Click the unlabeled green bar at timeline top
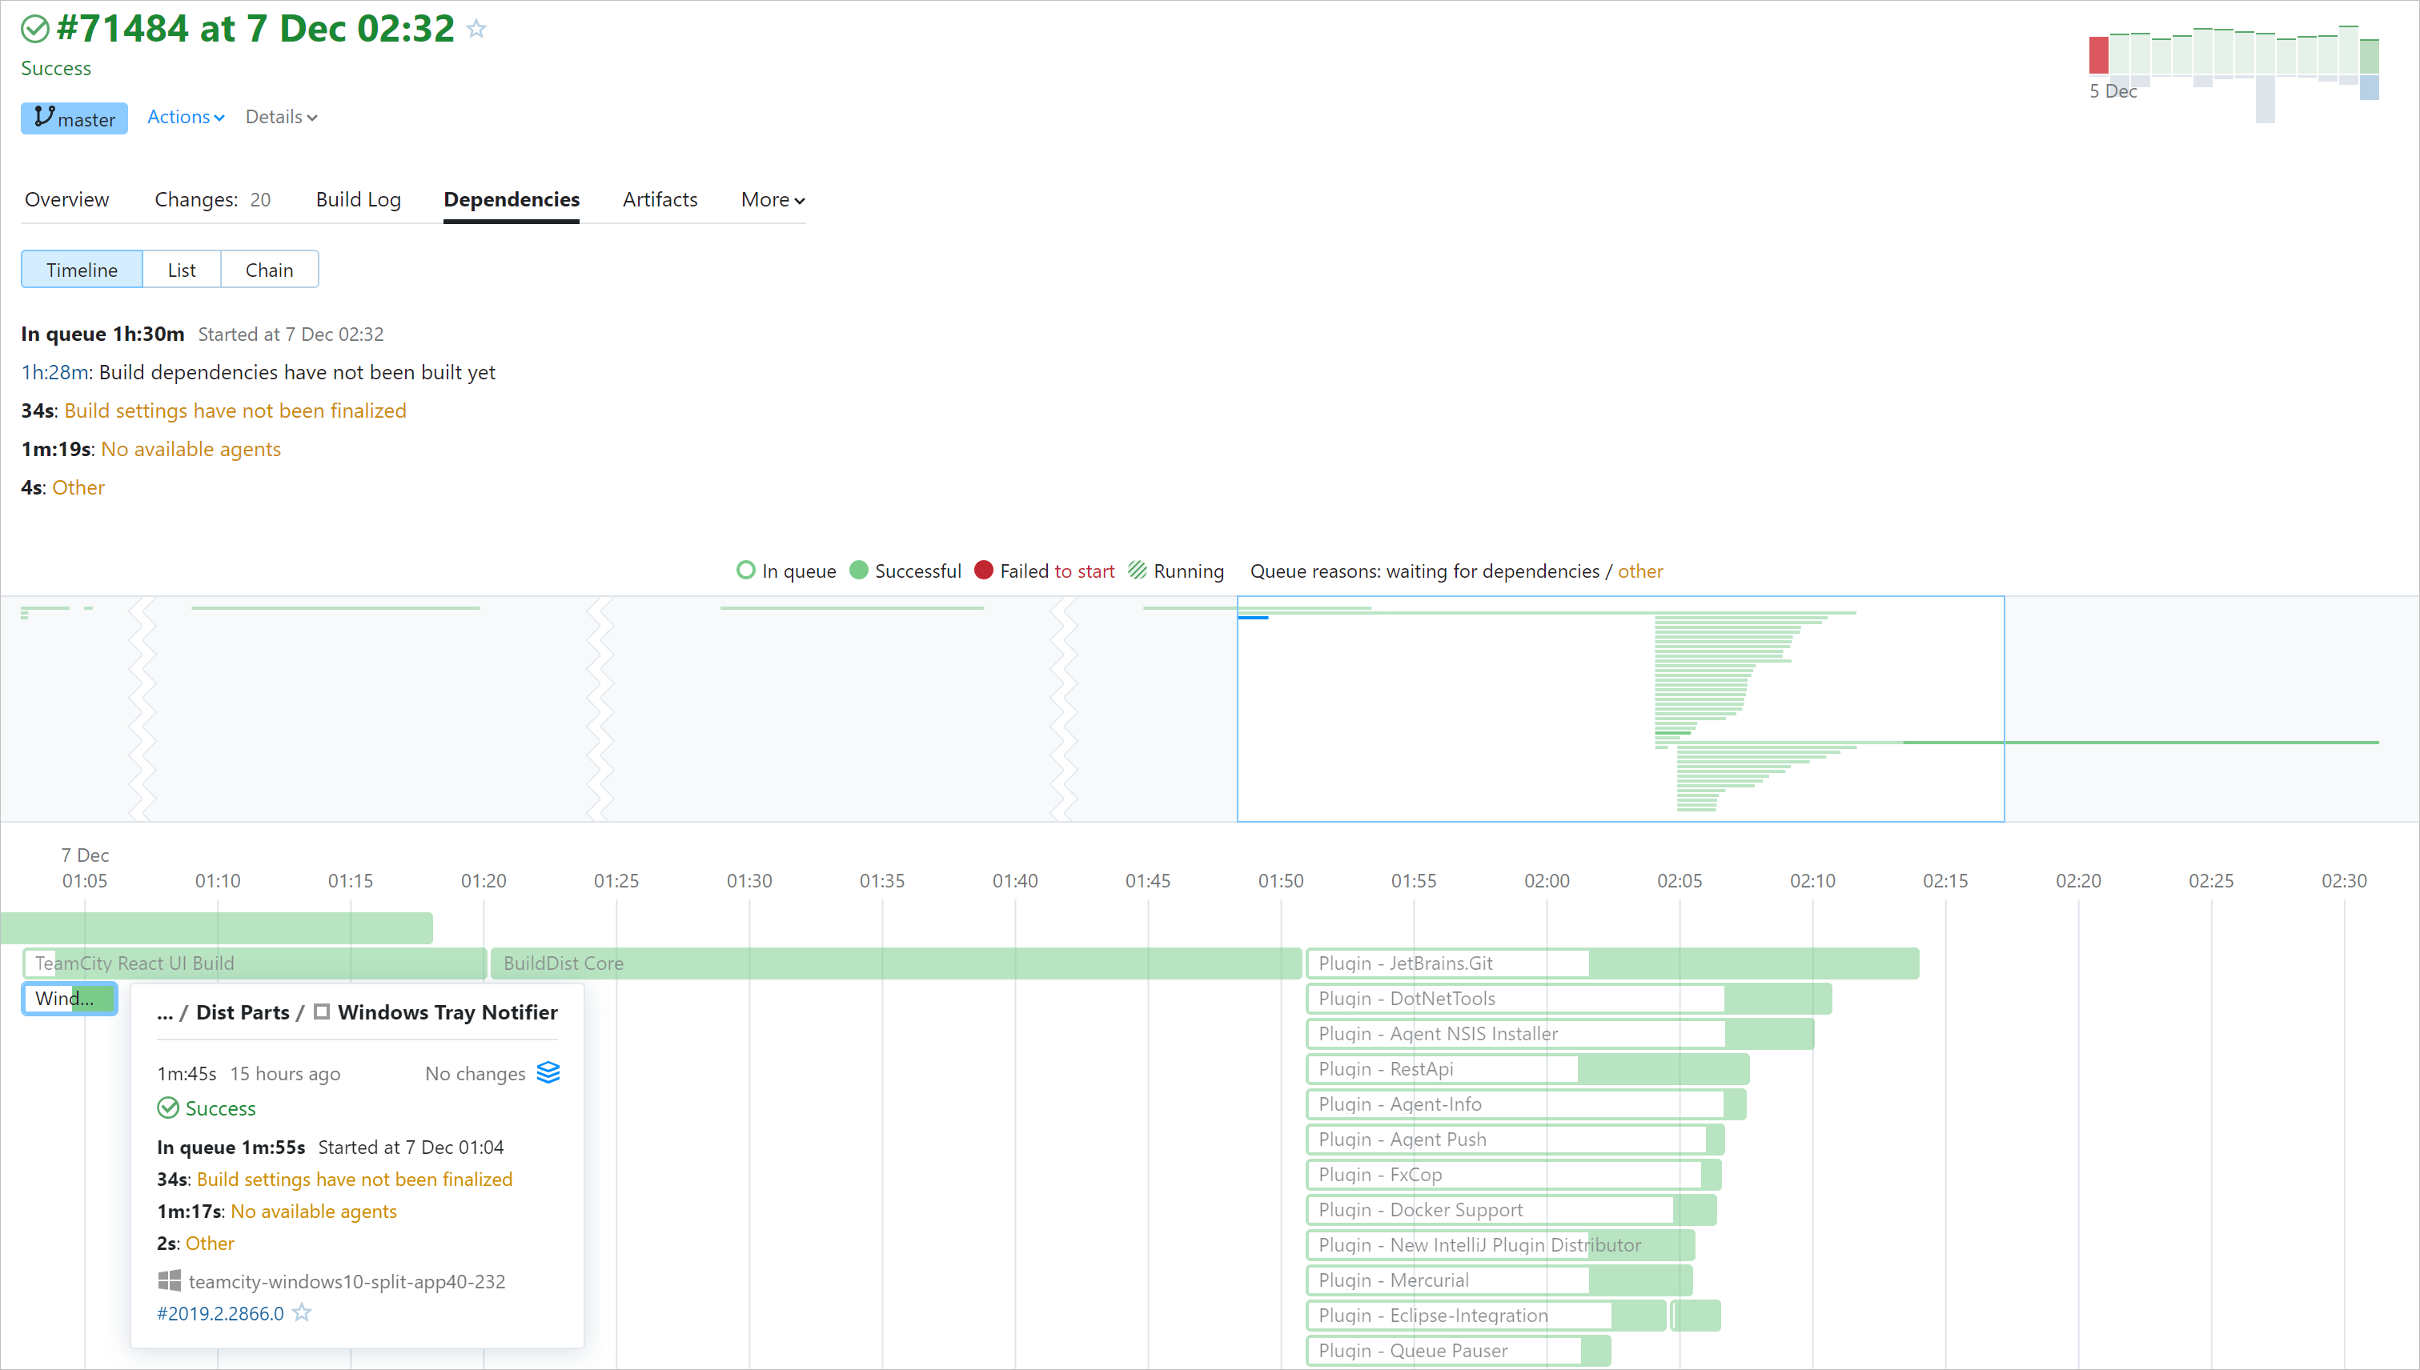 216,927
